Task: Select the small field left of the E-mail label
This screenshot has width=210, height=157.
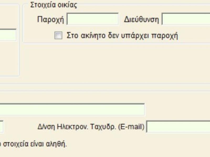Action: [x=2, y=127]
